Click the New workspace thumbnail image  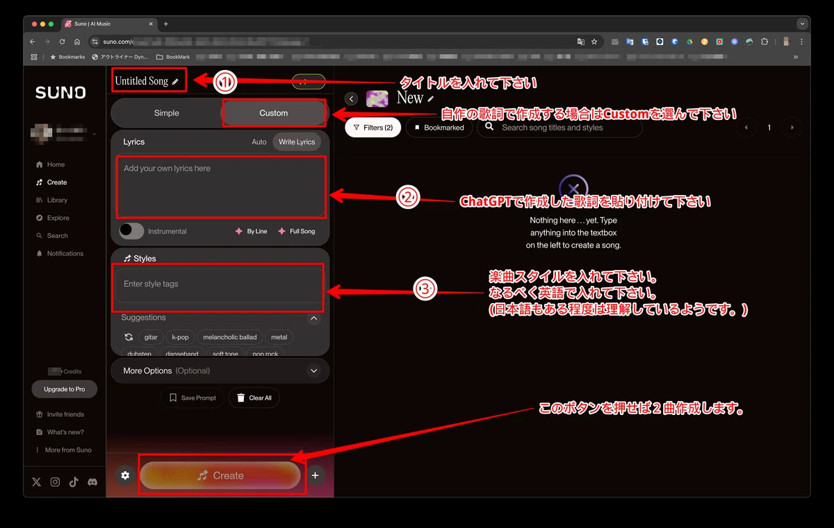(x=377, y=99)
